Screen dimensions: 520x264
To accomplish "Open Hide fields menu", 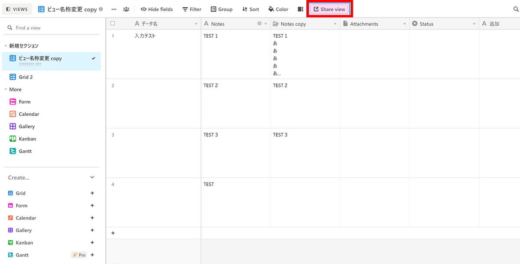I will (x=156, y=9).
